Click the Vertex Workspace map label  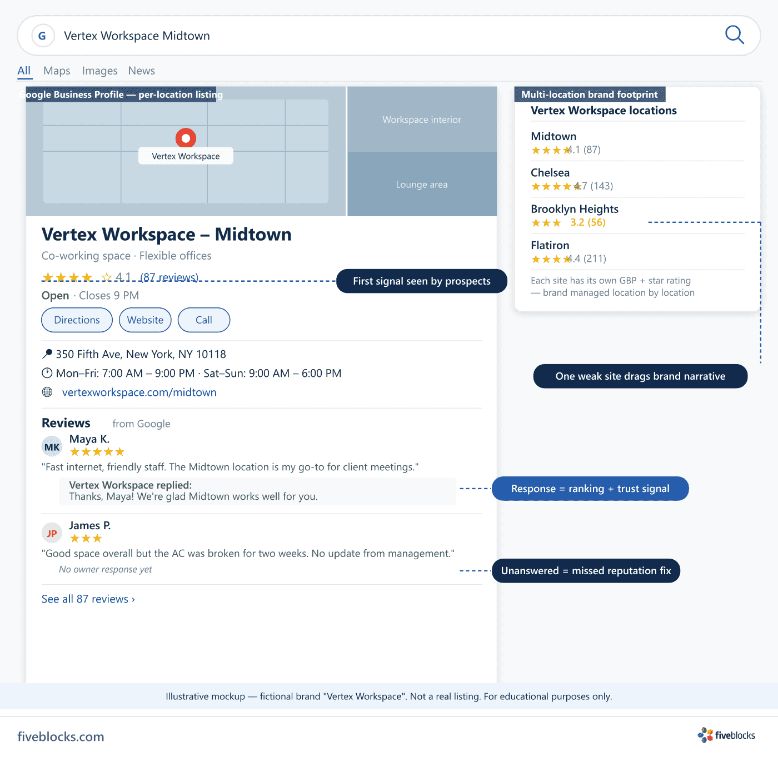tap(186, 156)
